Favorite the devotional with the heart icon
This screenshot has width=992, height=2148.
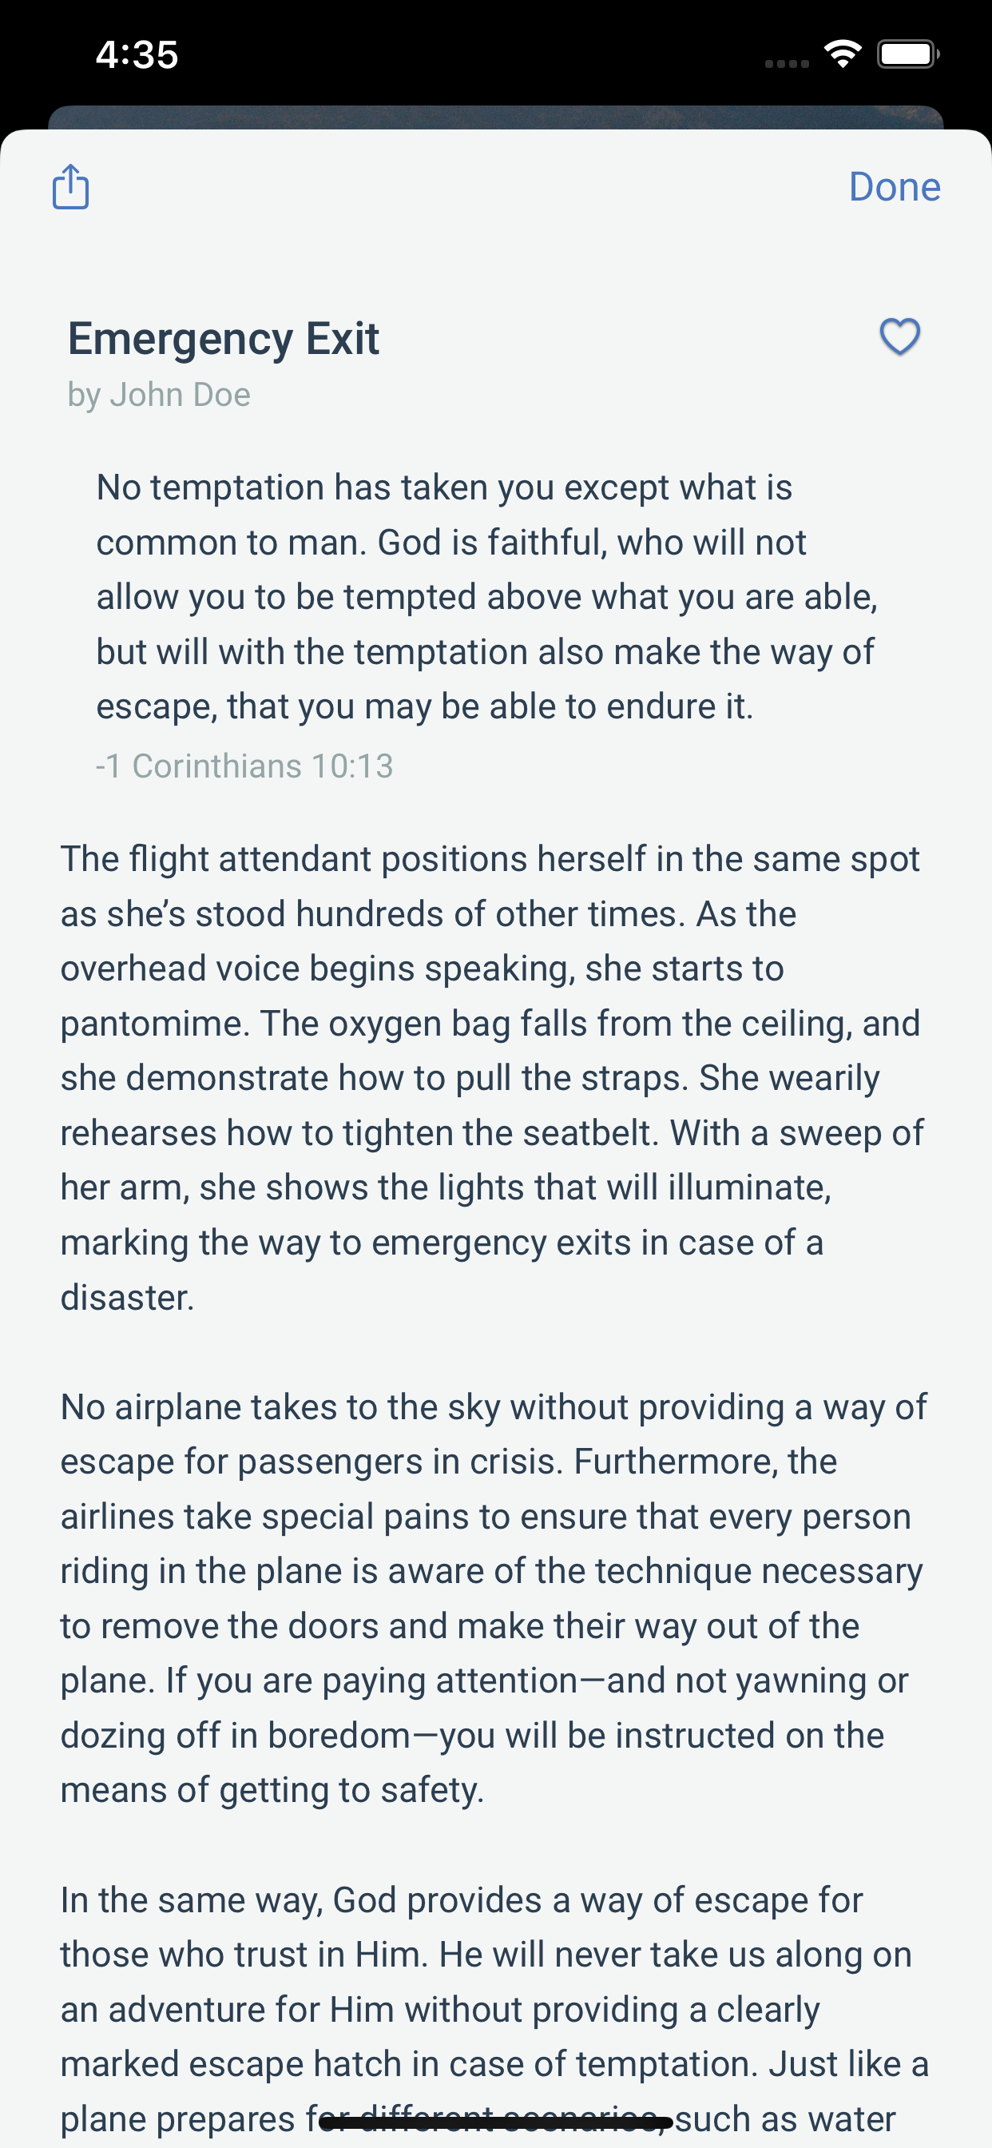coord(899,337)
